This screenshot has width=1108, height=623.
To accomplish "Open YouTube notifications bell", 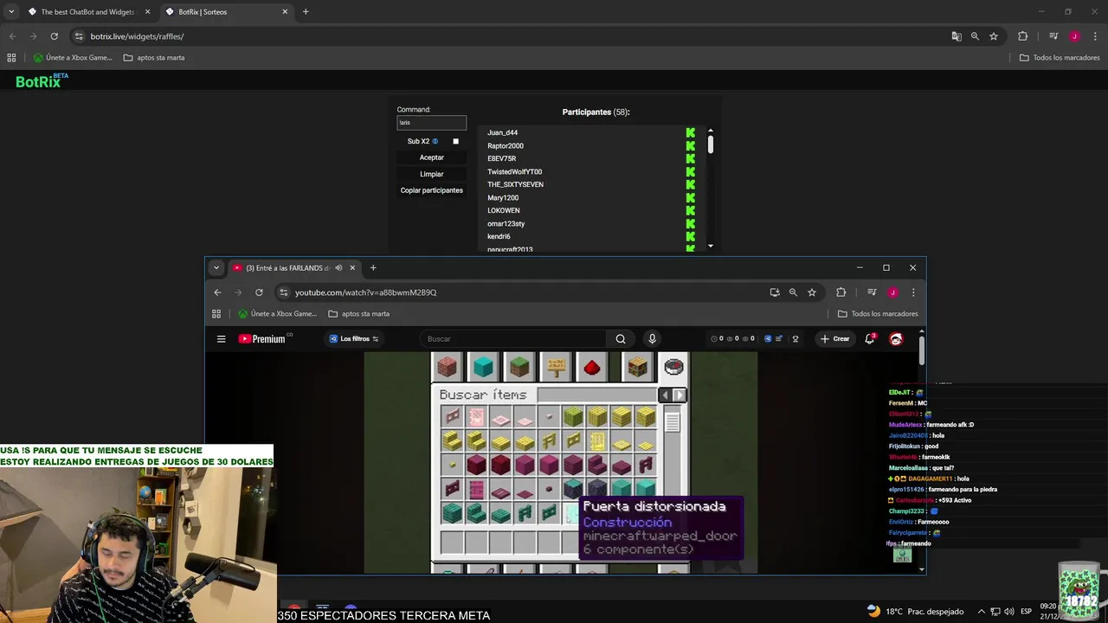I will pyautogui.click(x=870, y=338).
